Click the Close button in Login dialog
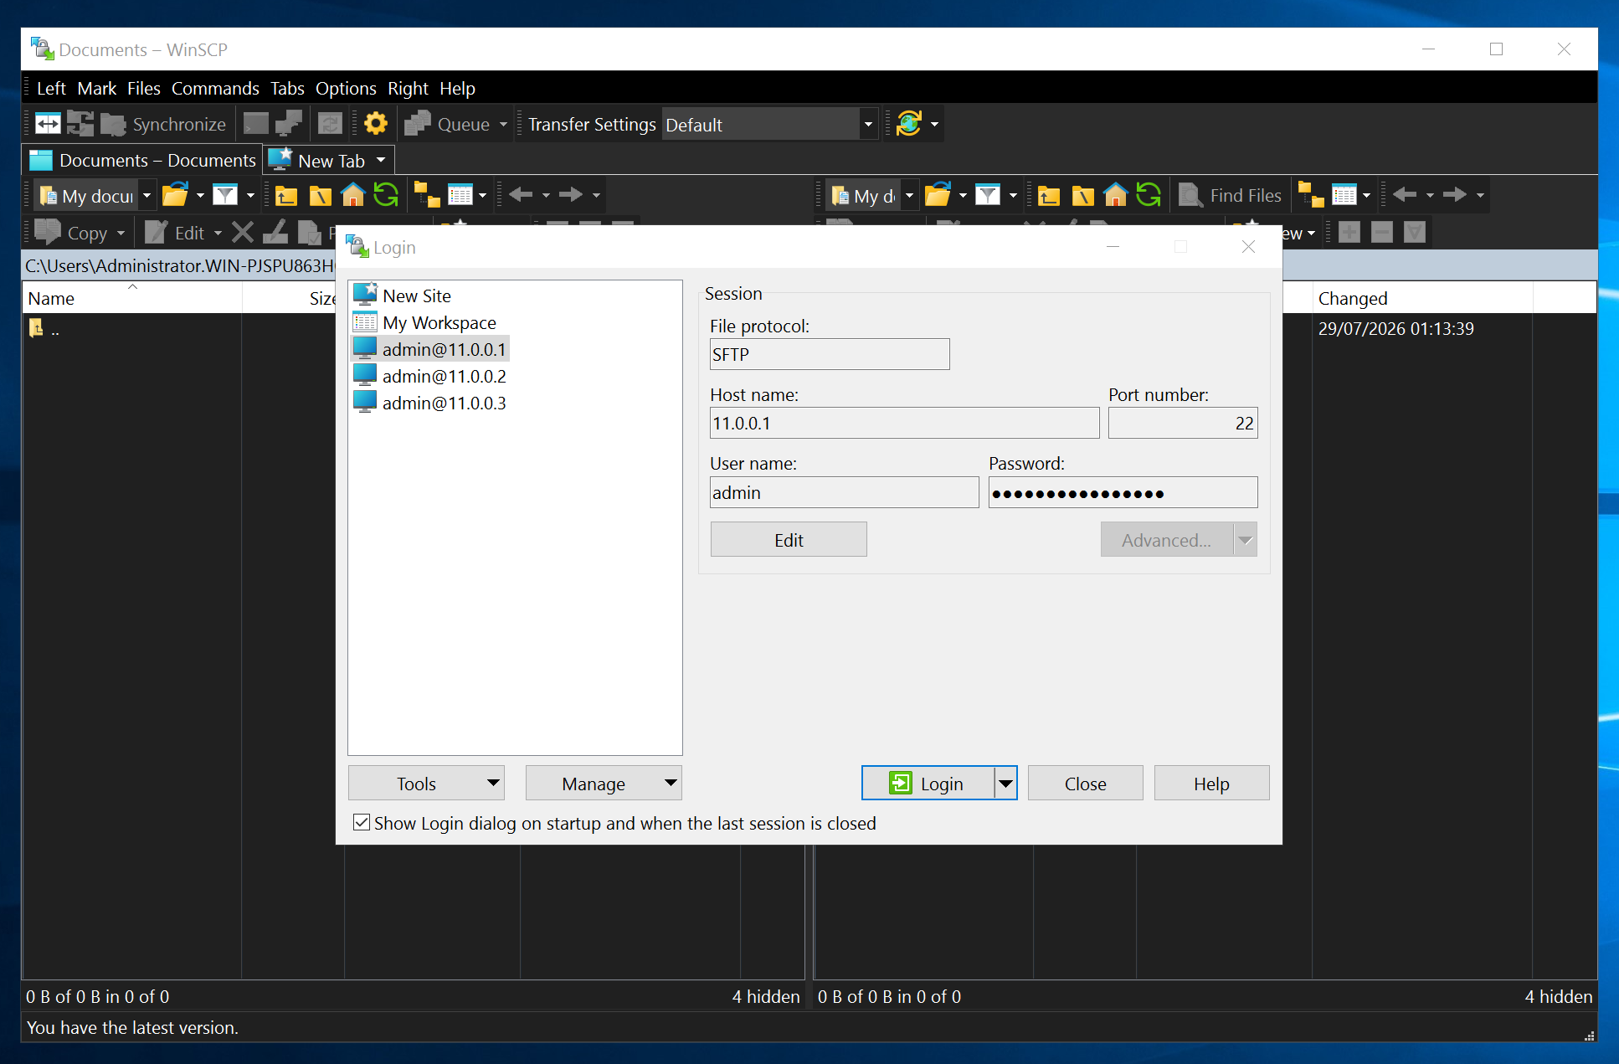This screenshot has height=1064, width=1619. (1085, 783)
